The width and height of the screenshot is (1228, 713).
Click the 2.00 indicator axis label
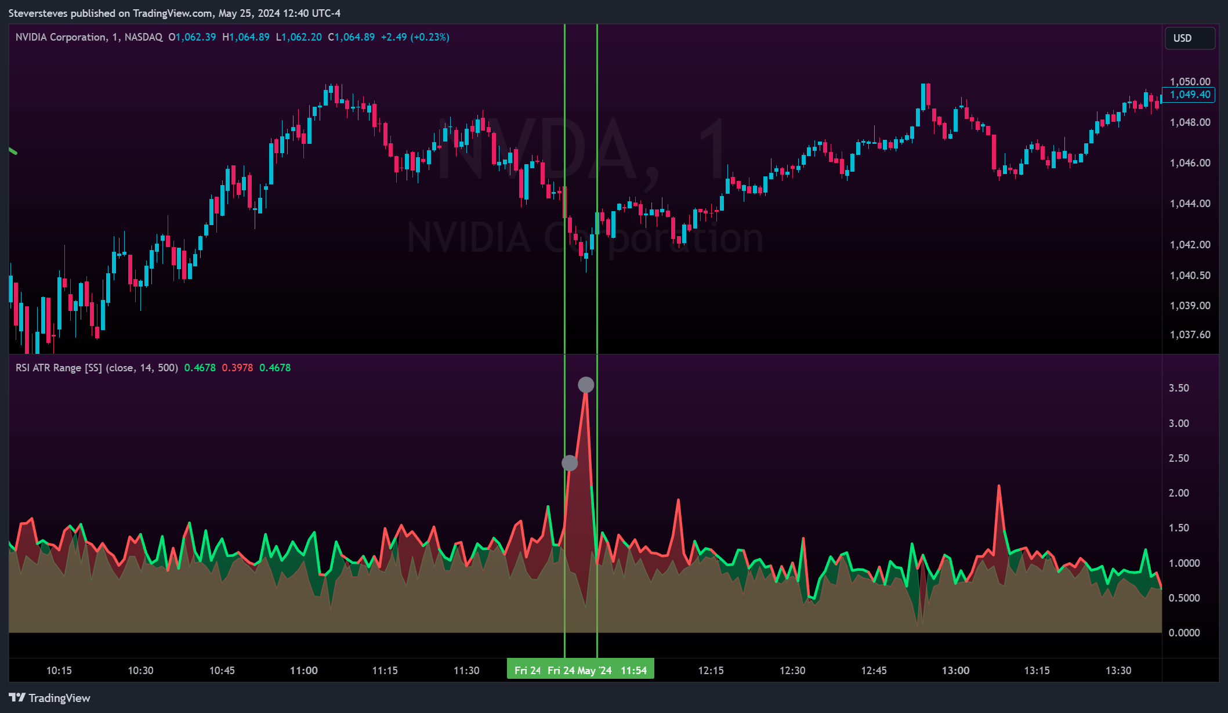click(1179, 493)
